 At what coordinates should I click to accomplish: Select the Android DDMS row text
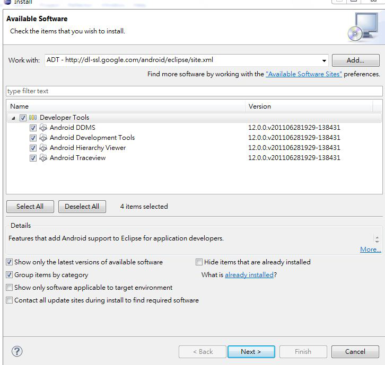[73, 128]
